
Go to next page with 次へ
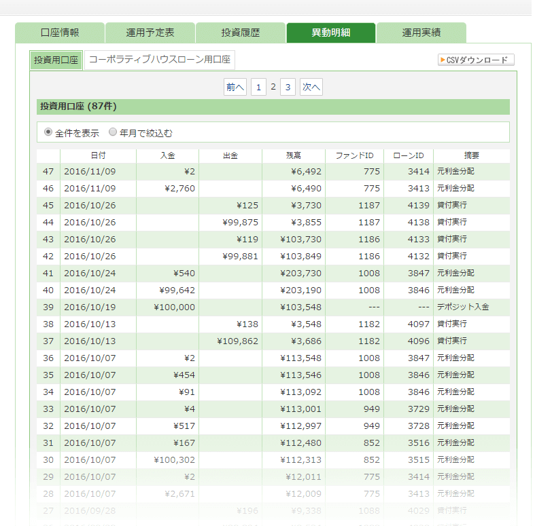311,87
